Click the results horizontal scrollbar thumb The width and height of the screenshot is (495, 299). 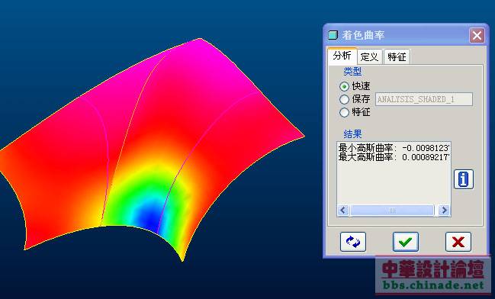click(392, 211)
